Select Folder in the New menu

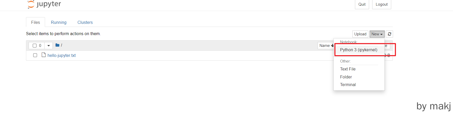pyautogui.click(x=346, y=77)
